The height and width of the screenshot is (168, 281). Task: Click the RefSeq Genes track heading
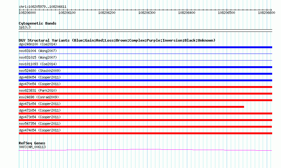coord(32,143)
